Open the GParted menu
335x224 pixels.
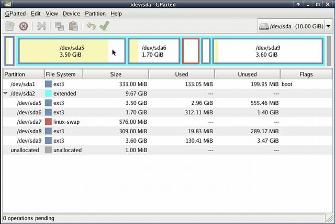(15, 14)
